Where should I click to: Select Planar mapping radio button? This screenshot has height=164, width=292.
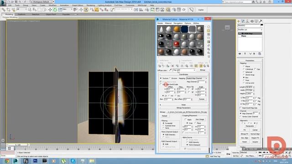pos(244,67)
